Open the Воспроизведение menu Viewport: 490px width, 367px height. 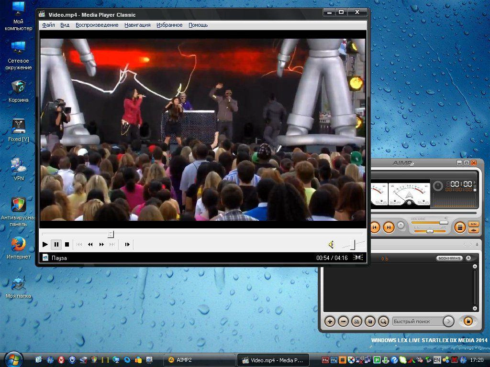[97, 25]
